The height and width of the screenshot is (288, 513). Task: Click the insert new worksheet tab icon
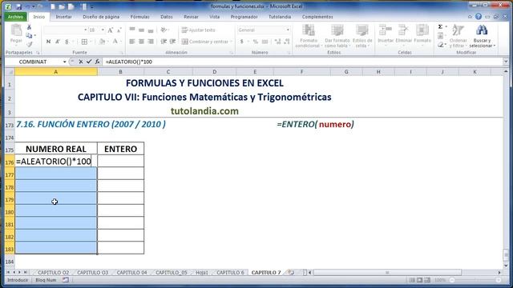291,272
